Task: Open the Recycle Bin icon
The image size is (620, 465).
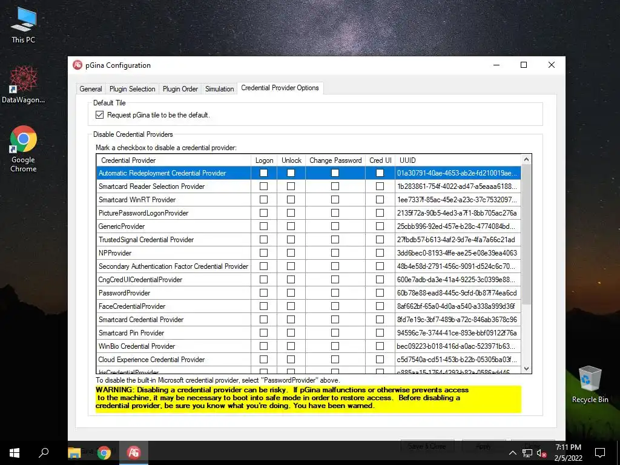Action: [590, 384]
